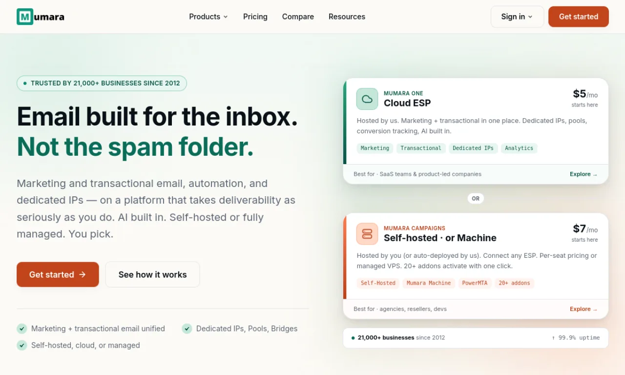Click the Marketing tag
This screenshot has height=375, width=625.
(375, 148)
